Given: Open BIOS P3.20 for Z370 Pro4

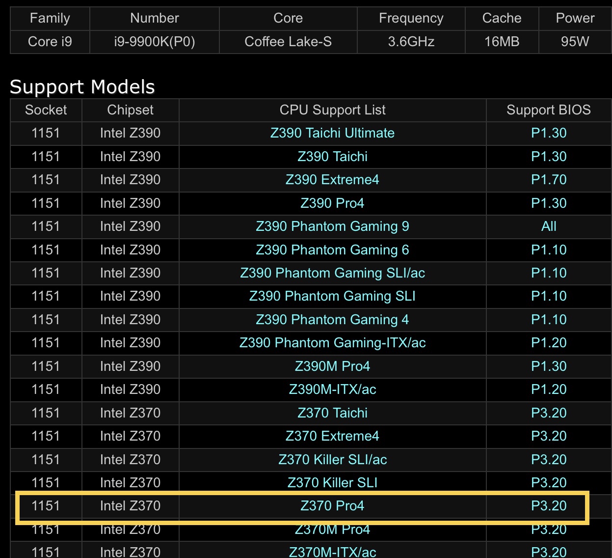Looking at the screenshot, I should 549,506.
